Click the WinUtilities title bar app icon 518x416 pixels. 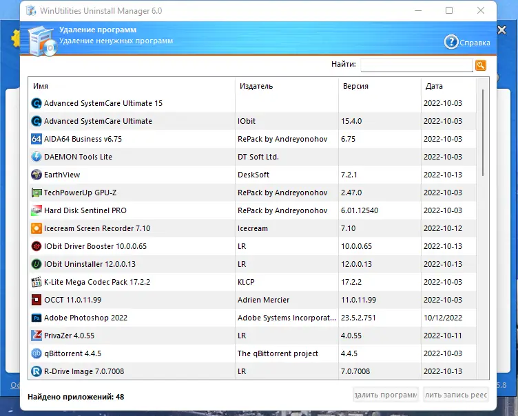[31, 10]
